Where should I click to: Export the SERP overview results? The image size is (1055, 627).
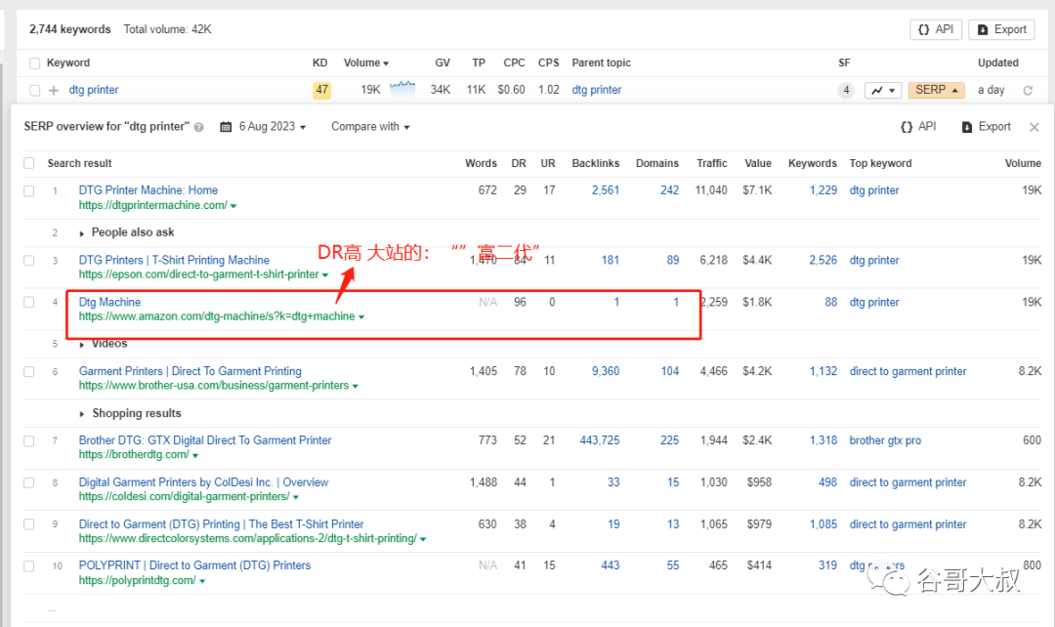pos(986,127)
